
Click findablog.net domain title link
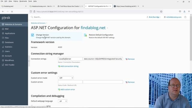point(93,28)
